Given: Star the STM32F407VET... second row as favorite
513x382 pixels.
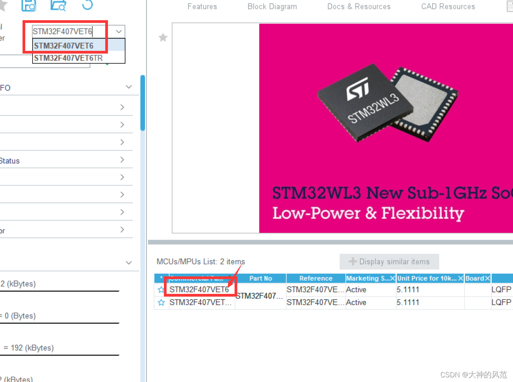Looking at the screenshot, I should click(161, 302).
